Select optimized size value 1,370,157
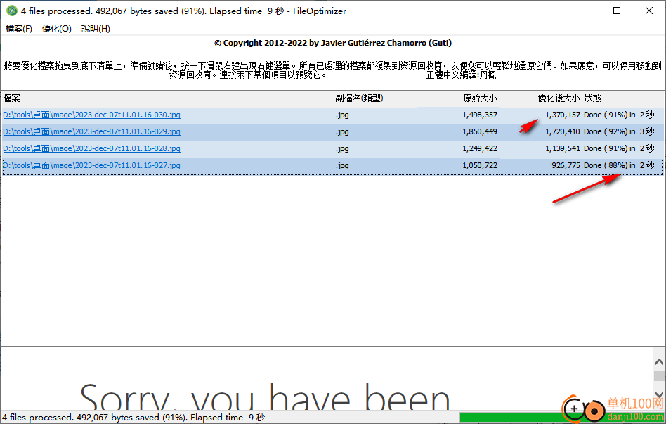Screen dimensions: 666x424 click(x=563, y=115)
